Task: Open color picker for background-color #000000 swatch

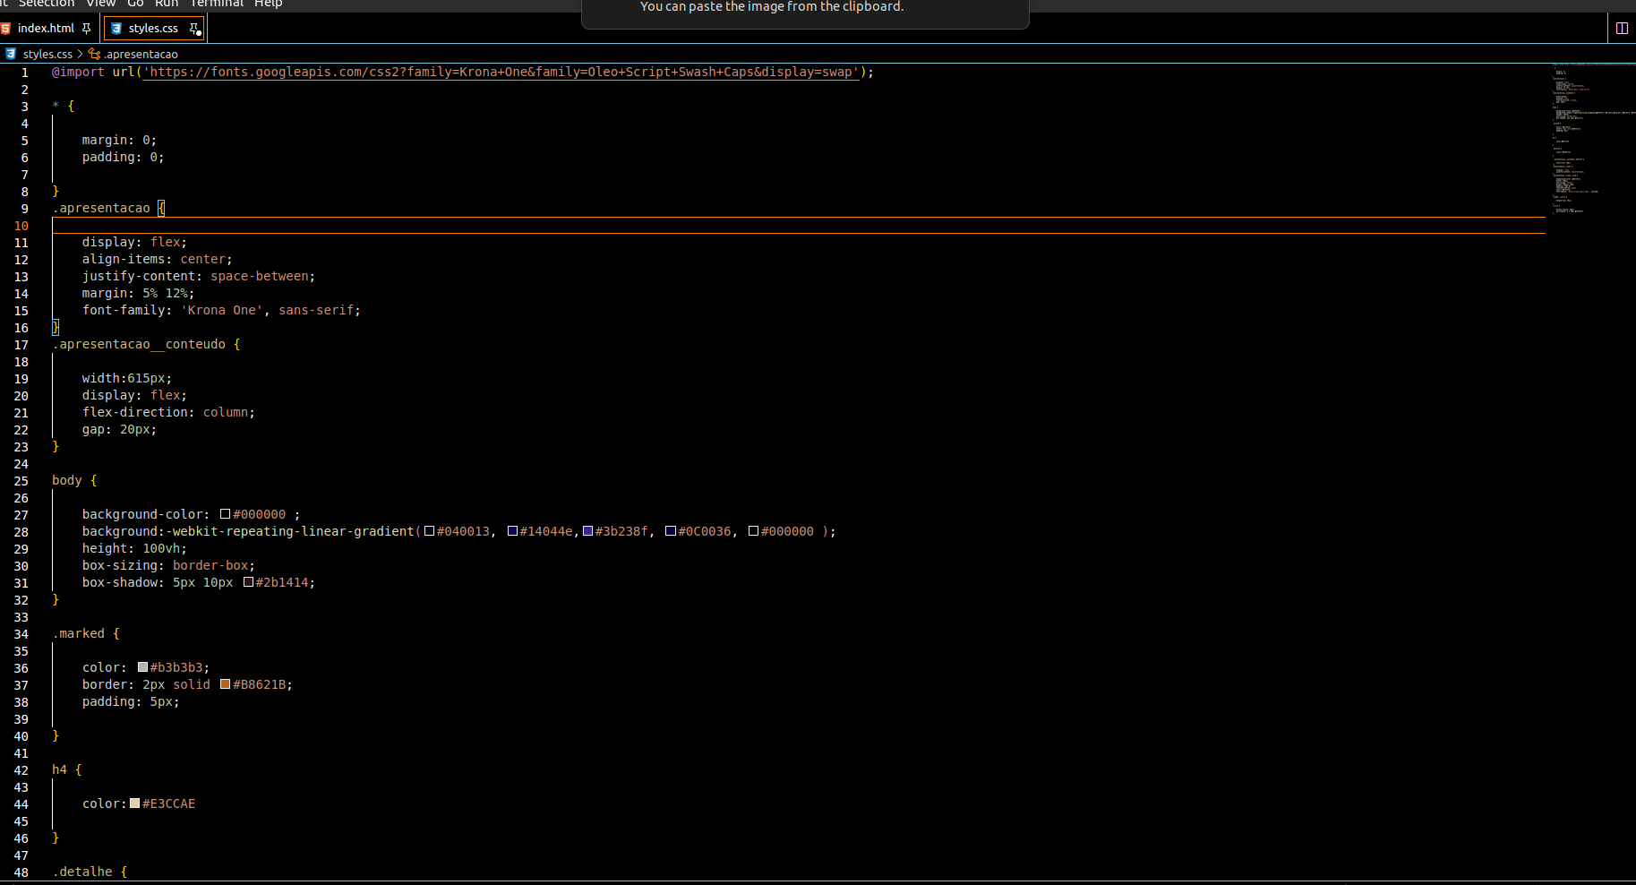Action: [226, 514]
